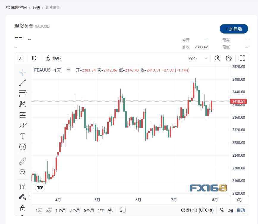Toggle 自动 auto scale
The height and width of the screenshot is (224, 258).
tap(241, 210)
